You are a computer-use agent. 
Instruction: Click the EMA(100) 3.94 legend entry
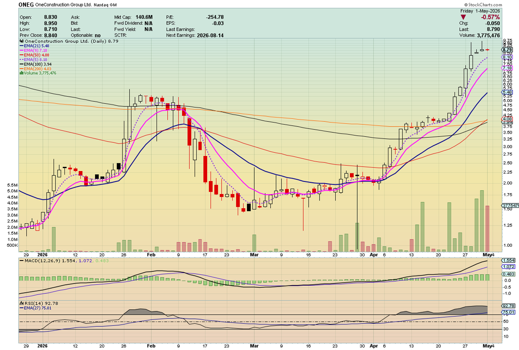pyautogui.click(x=36, y=64)
